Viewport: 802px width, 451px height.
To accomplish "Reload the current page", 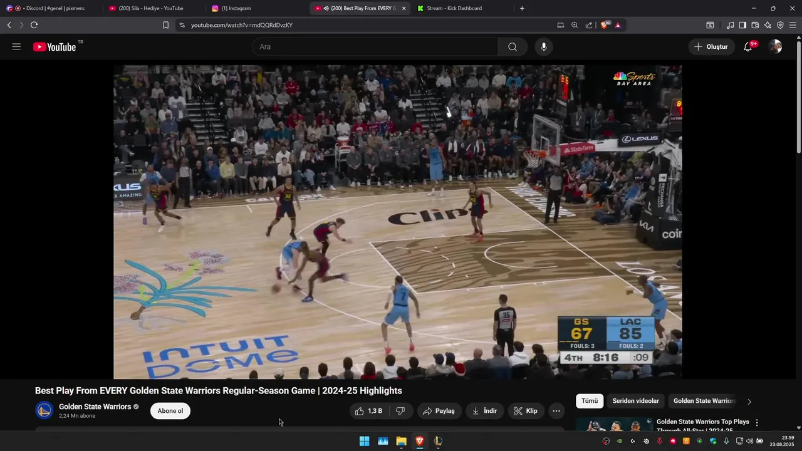I will [34, 25].
